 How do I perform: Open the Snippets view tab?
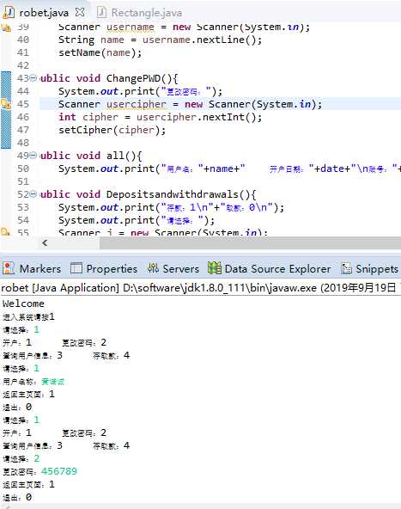pyautogui.click(x=377, y=269)
